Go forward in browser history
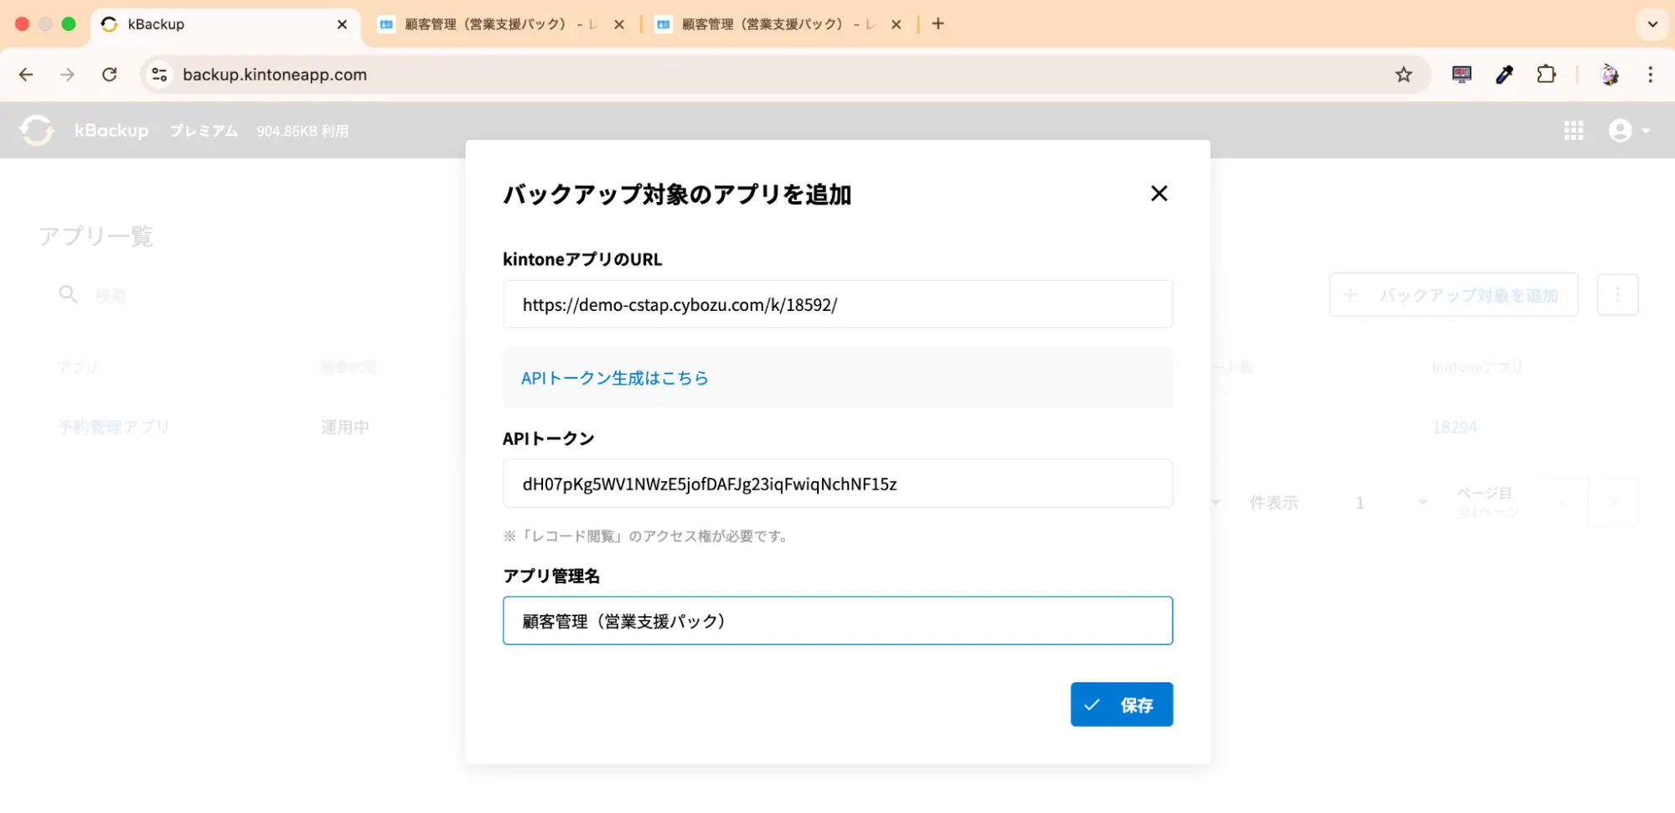The height and width of the screenshot is (813, 1675). [67, 75]
